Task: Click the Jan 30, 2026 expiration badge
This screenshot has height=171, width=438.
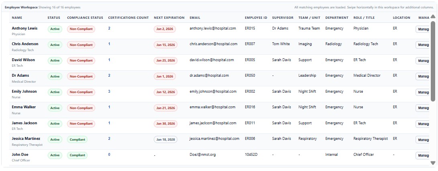Action: click(166, 124)
